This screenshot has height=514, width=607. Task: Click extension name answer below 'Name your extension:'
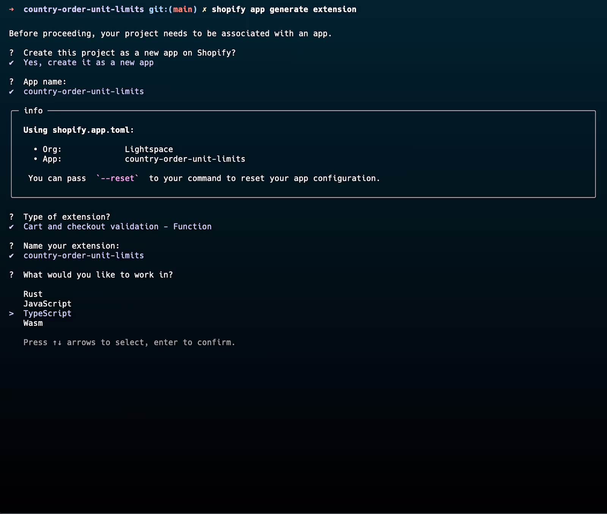(83, 255)
